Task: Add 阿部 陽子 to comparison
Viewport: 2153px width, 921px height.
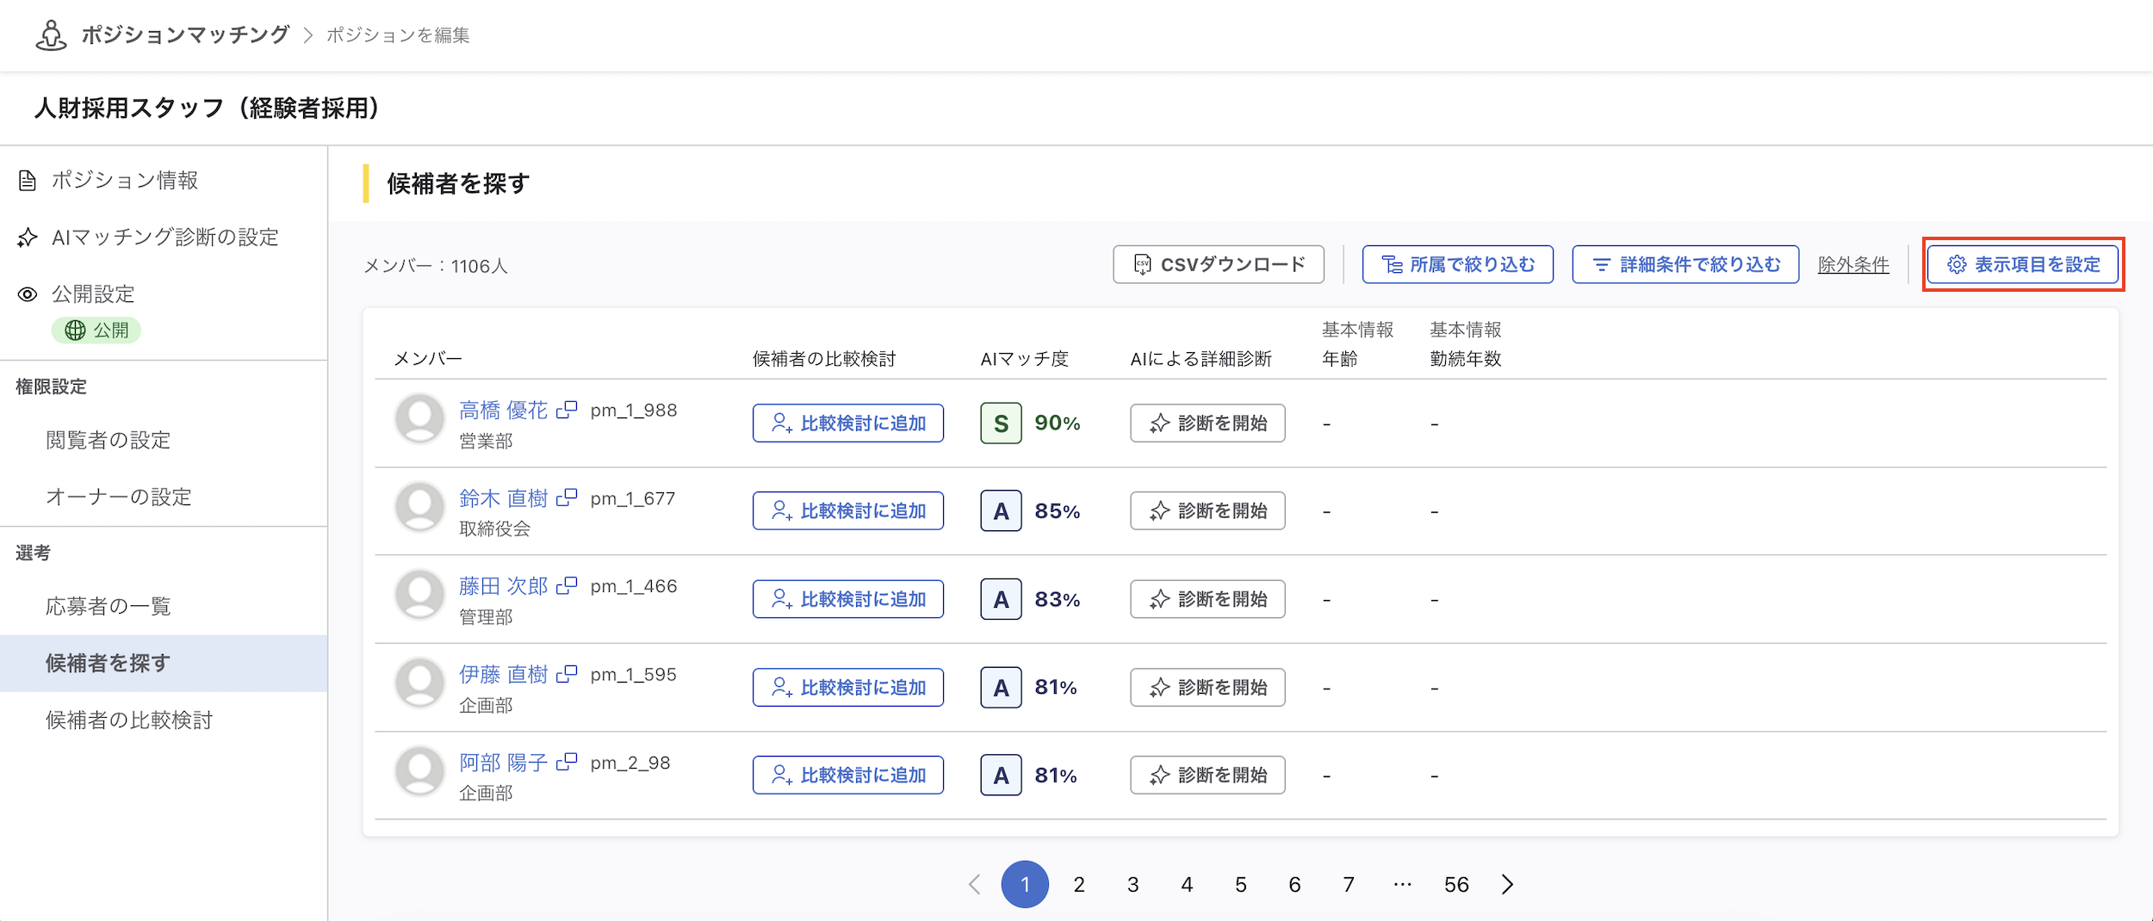Action: coord(848,776)
